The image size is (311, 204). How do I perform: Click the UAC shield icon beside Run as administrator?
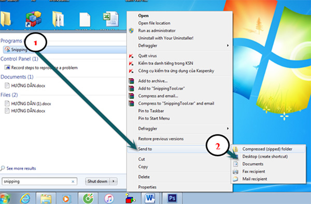pos(131,31)
